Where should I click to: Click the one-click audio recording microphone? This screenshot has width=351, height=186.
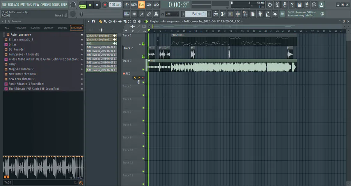[x=285, y=4]
